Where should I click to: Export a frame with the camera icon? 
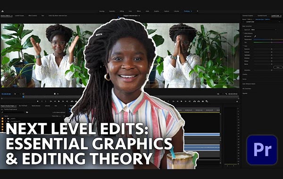pos(203,101)
